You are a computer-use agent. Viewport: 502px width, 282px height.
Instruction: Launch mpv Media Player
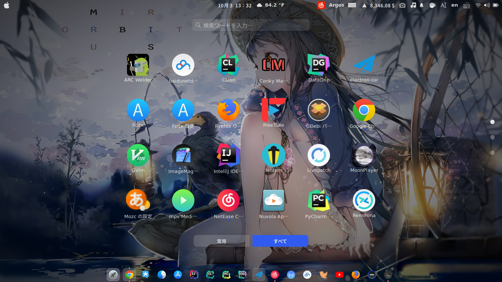coord(183,200)
